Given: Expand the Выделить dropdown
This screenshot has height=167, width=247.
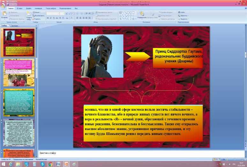Looking at the screenshot, I should (x=183, y=19).
